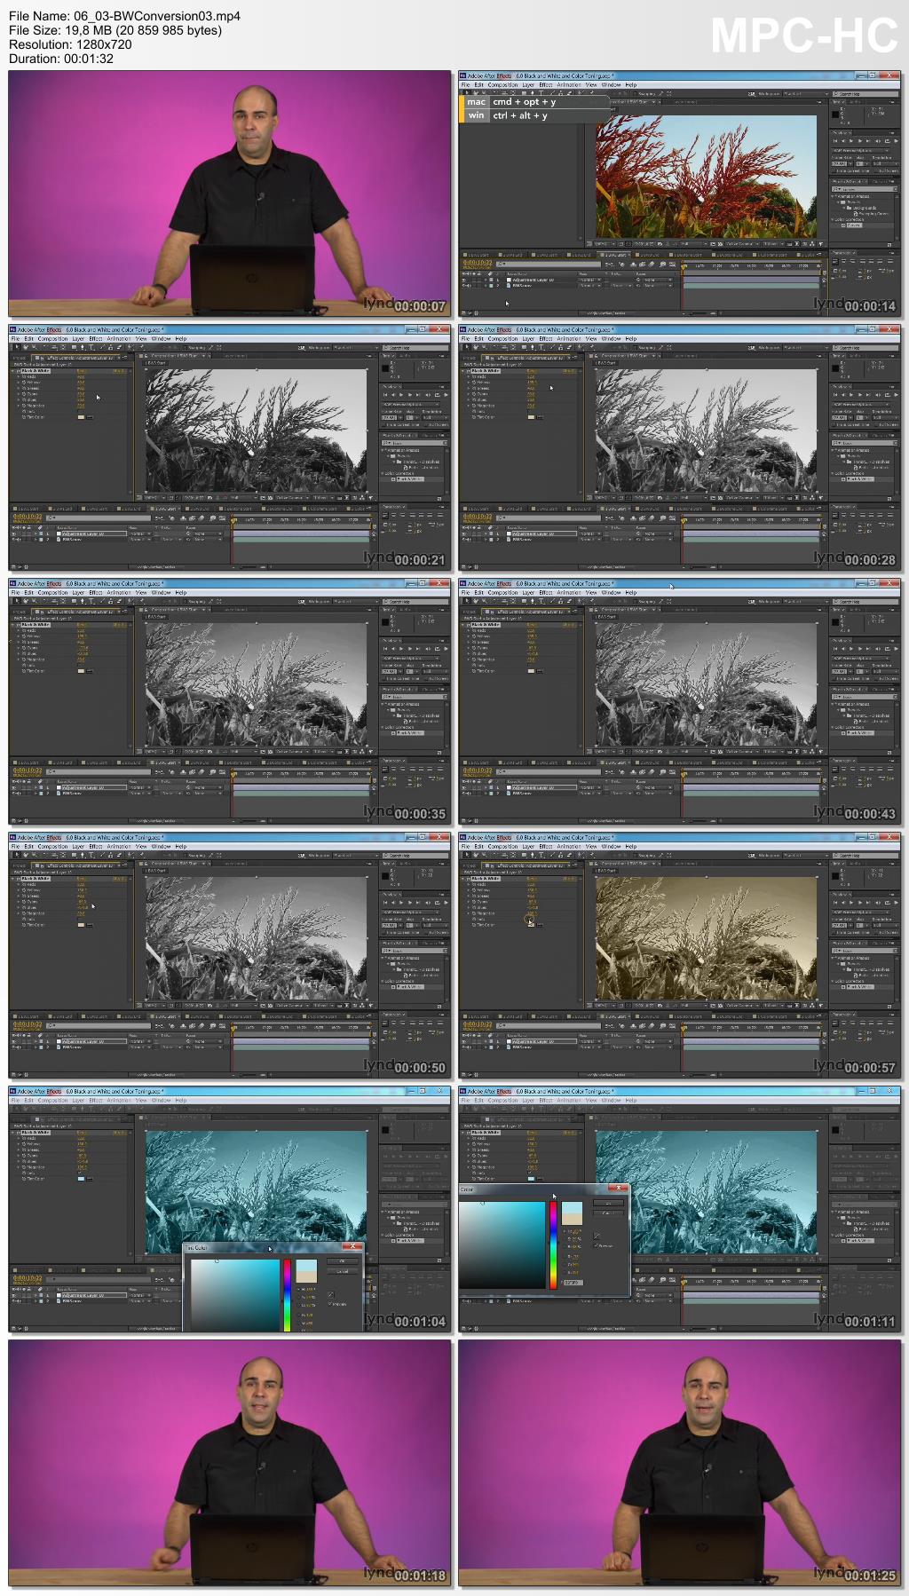Click the 0:00:10:22 timecode in the 00:00:14 frame
The width and height of the screenshot is (909, 1596).
(x=477, y=263)
